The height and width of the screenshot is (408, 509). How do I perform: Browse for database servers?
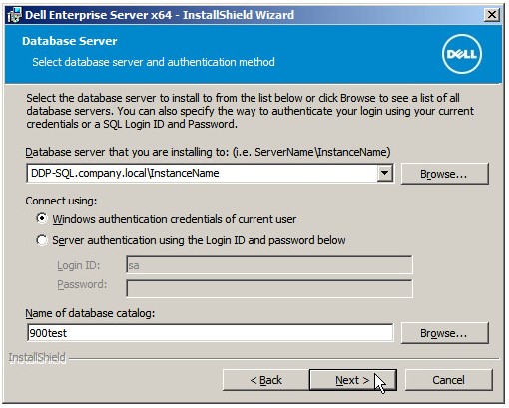coord(444,174)
